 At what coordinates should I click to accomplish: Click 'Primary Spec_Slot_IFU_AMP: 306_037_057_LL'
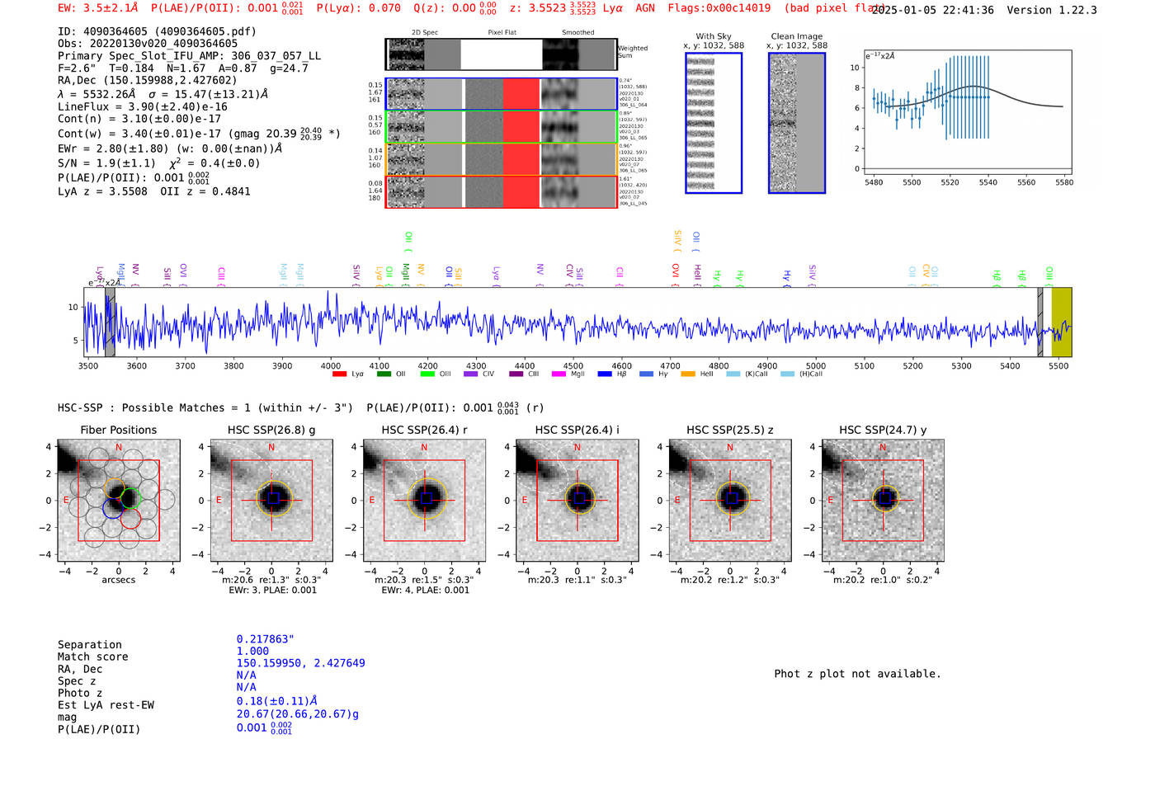point(190,56)
